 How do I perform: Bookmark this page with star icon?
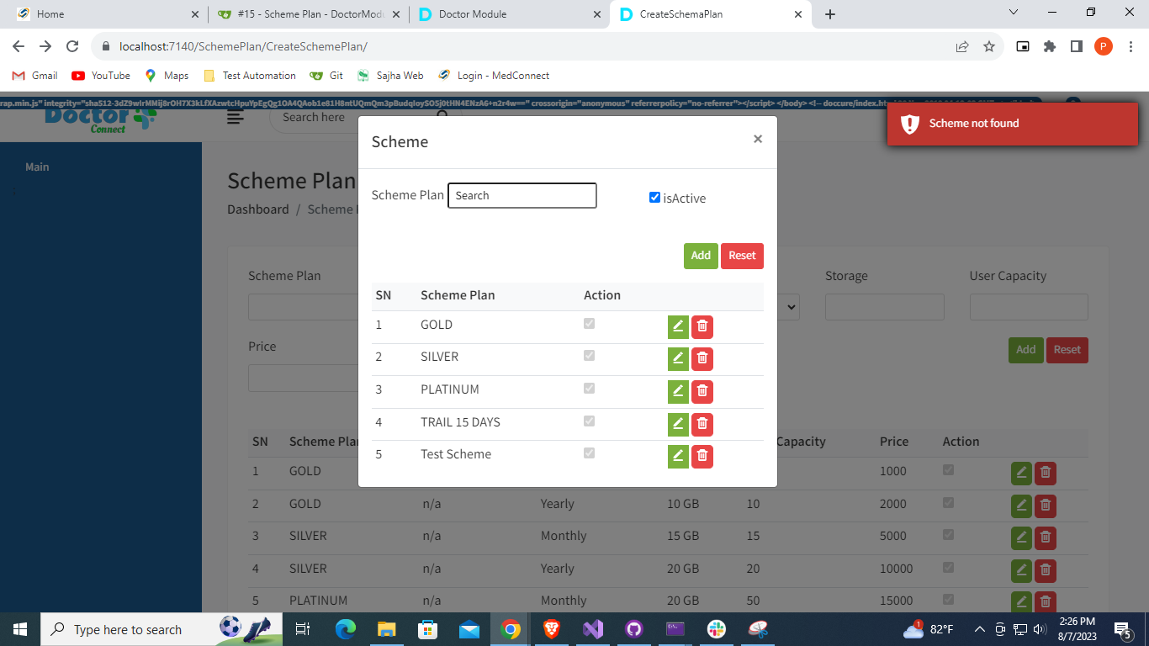[989, 47]
